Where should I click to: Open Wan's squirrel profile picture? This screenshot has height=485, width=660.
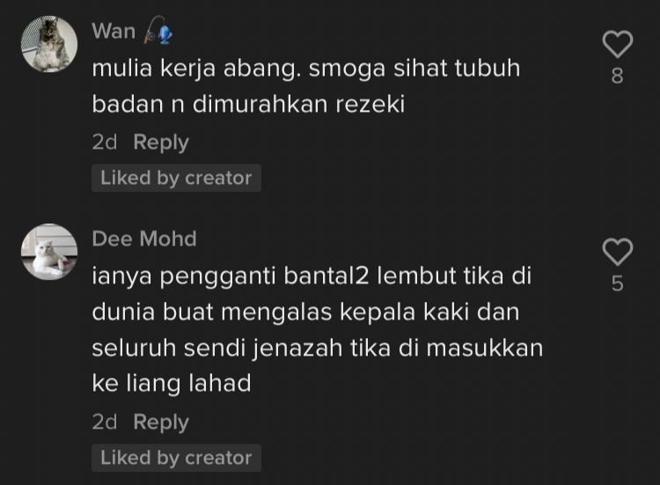[x=49, y=44]
